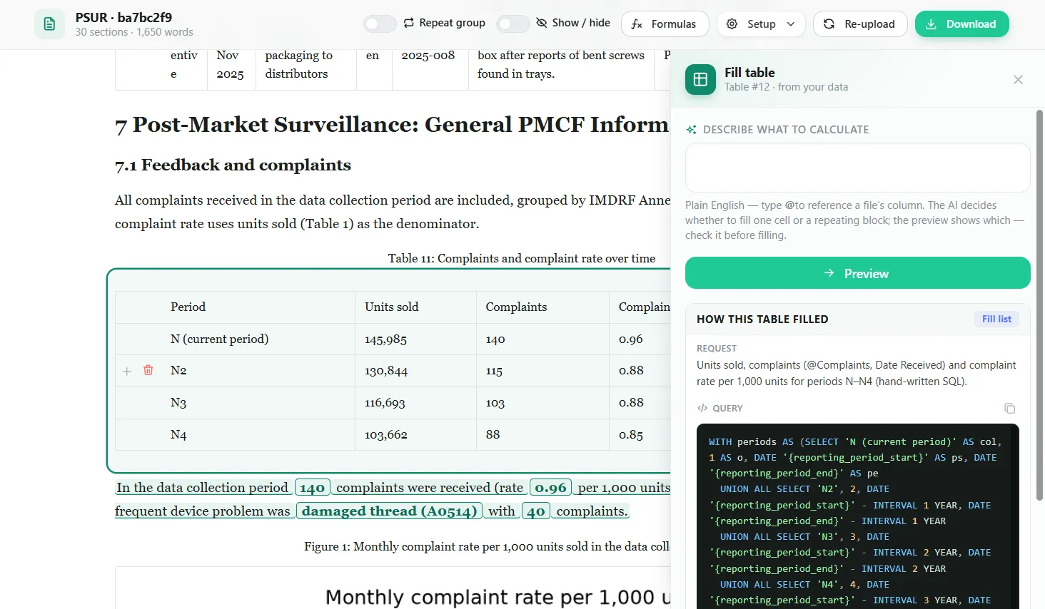Delete the N2 row with the trash icon
1045x609 pixels.
click(148, 370)
